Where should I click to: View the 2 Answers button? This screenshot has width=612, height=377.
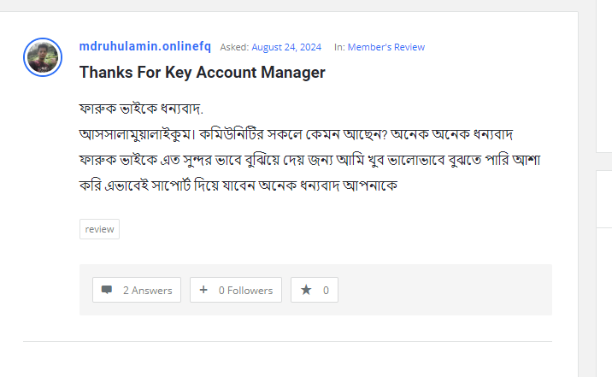pyautogui.click(x=137, y=290)
